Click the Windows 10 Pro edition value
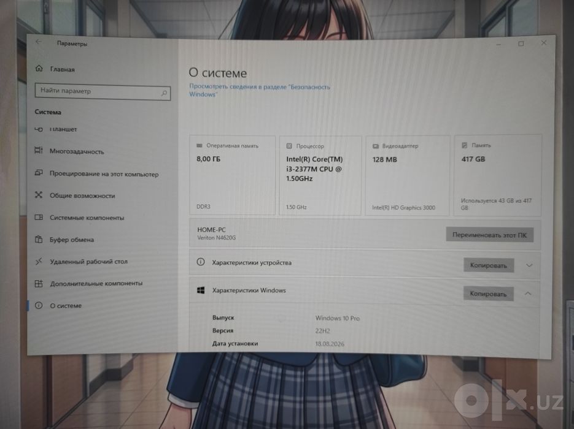Screen dimensions: 574x429 pos(338,318)
